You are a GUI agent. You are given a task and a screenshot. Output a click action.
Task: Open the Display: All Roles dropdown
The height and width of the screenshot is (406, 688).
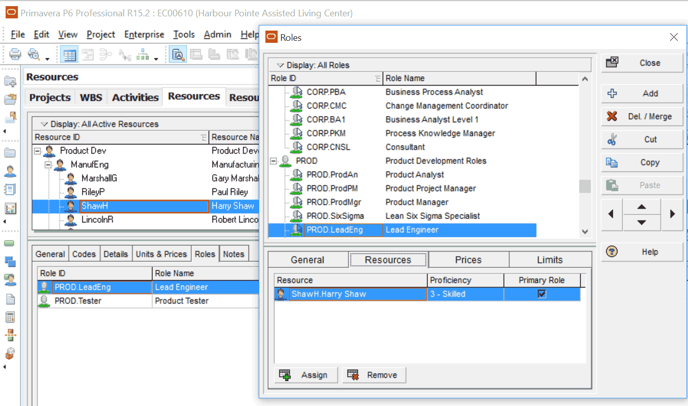click(x=280, y=65)
